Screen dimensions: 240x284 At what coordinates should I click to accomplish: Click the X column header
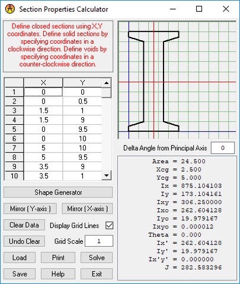[43, 83]
